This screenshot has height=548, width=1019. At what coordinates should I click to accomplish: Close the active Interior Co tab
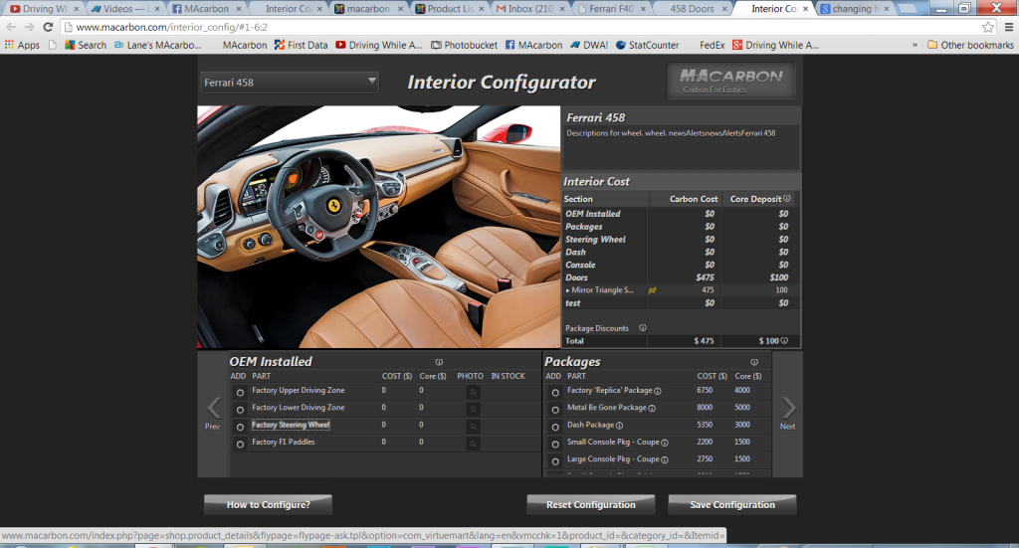pyautogui.click(x=806, y=9)
